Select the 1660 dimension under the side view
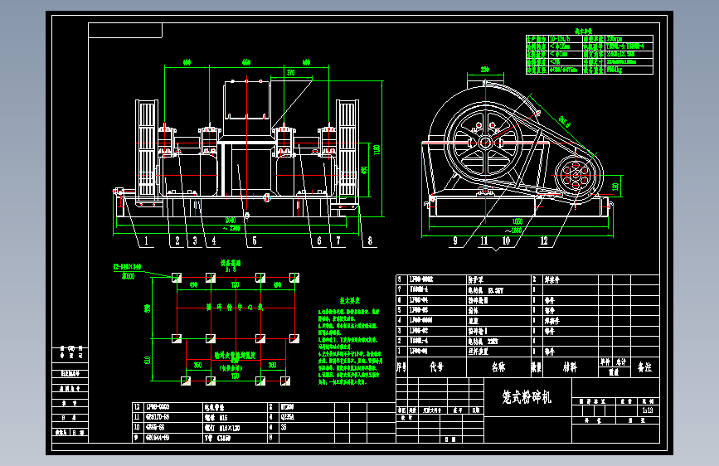719x466 pixels. click(517, 221)
